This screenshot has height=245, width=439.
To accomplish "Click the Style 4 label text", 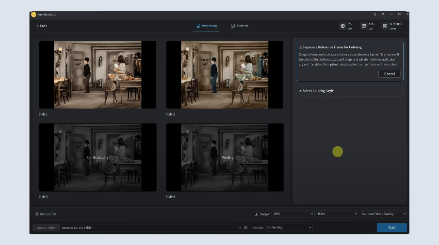I will pyautogui.click(x=170, y=197).
